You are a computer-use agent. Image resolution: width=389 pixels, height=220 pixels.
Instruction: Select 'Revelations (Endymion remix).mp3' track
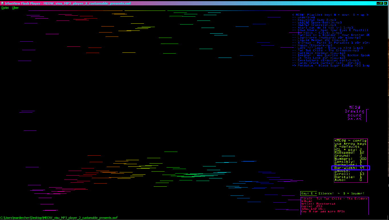tap(325, 60)
